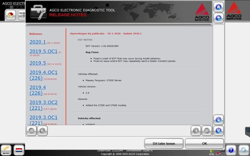This screenshot has width=250, height=156.
Task: Click the AGCO Service logo in the dialog header
Action: tap(202, 12)
